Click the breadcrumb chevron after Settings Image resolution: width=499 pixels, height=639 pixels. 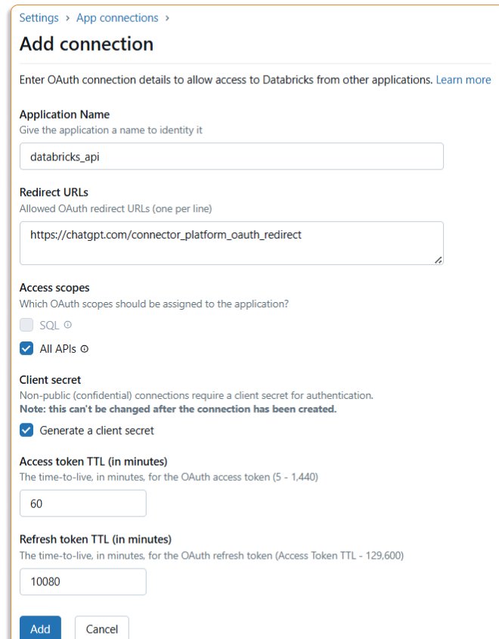[67, 18]
